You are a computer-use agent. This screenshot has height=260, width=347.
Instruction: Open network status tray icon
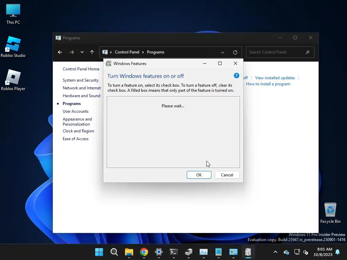pyautogui.click(x=297, y=252)
